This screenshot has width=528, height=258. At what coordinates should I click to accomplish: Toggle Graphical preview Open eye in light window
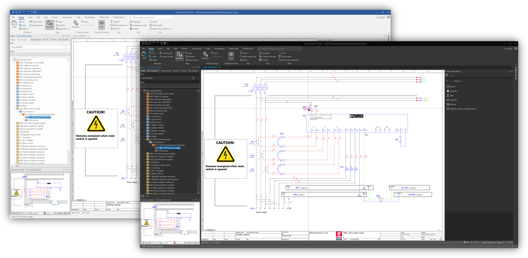tap(101, 24)
